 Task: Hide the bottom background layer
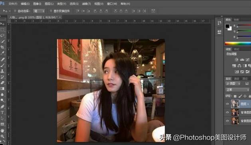pyautogui.click(x=227, y=121)
